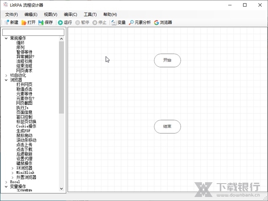The width and height of the screenshot is (268, 201).
Task: Open the 帮助(H) menu
Action: (110, 15)
